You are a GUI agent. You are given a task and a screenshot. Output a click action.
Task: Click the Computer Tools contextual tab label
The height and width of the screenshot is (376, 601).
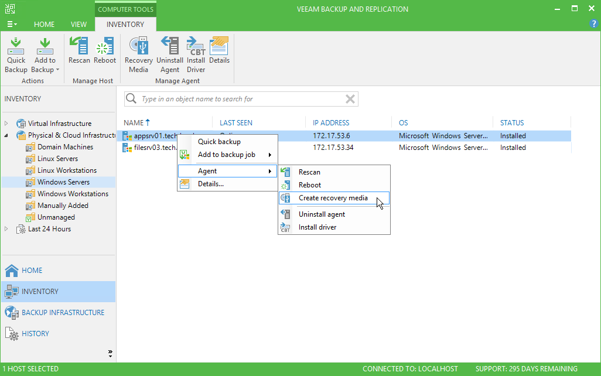[x=125, y=9]
